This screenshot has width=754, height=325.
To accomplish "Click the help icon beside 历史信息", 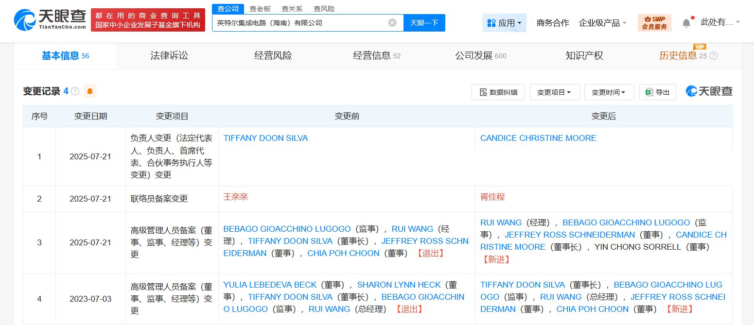I will [x=714, y=56].
